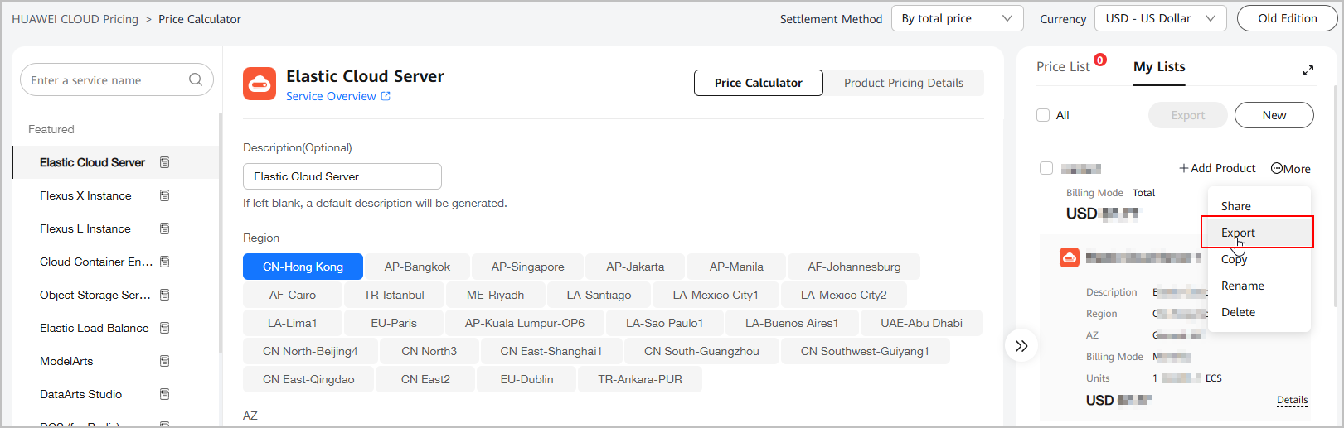The image size is (1344, 428).
Task: Open the Settlement Method dropdown
Action: (x=957, y=18)
